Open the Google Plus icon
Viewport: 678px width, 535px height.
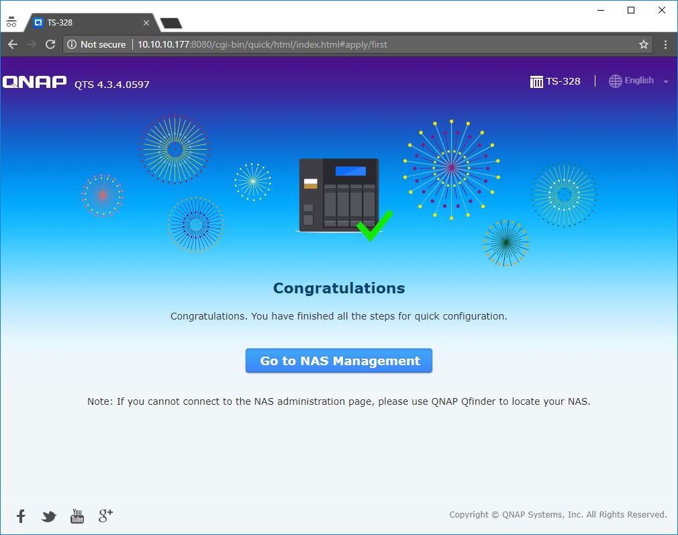pos(105,515)
